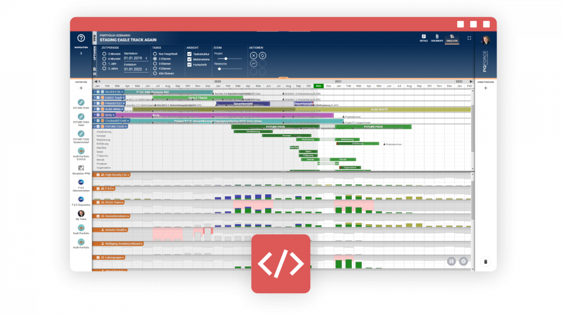This screenshot has width=562, height=316.
Task: Expand the SILVER FOX project row
Action: (95, 92)
